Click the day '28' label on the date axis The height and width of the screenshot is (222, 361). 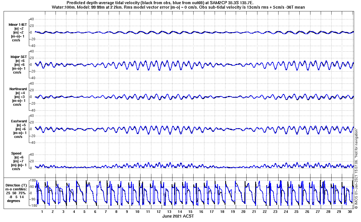click(329, 211)
